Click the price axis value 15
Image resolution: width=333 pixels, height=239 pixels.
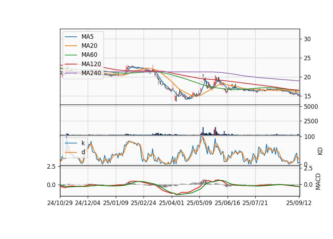307,96
